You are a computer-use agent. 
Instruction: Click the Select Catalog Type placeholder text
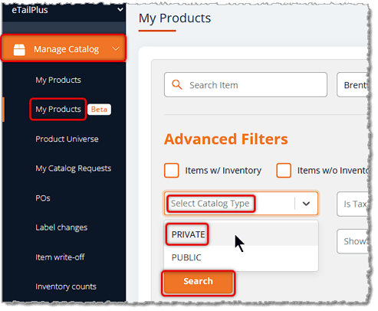210,204
